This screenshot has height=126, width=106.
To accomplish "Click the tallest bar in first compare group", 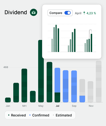I will click(x=56, y=38).
